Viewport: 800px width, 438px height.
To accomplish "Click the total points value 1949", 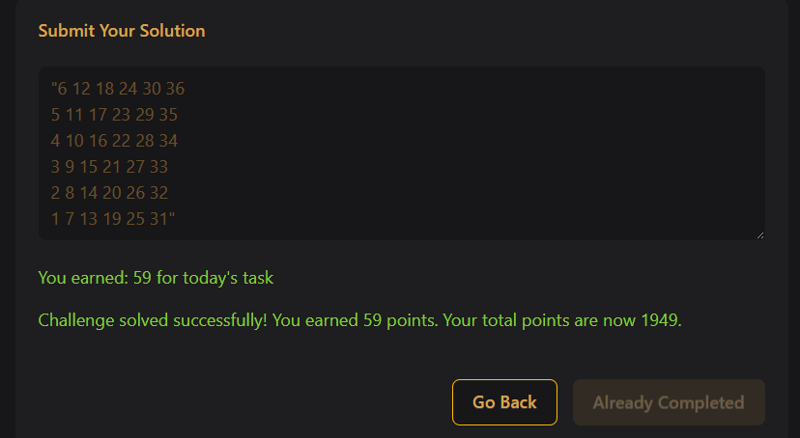I will 660,320.
